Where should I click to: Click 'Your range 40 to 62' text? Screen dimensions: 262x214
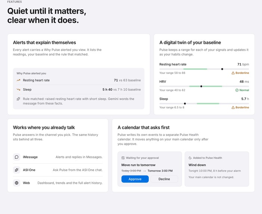[172, 90]
